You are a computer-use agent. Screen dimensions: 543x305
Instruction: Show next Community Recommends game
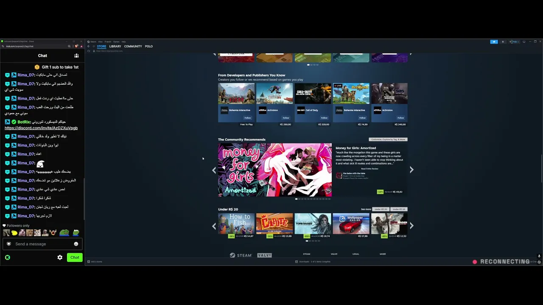[411, 170]
